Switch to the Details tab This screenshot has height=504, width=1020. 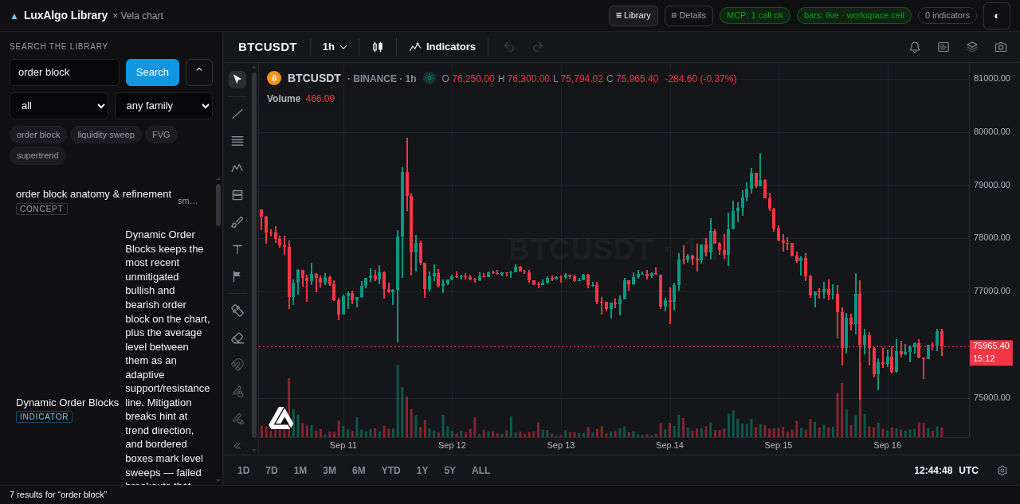(x=688, y=16)
